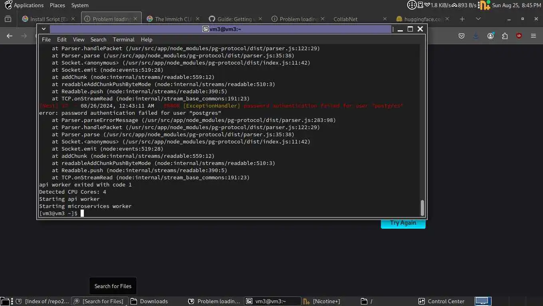Click the upload speed 893 B/s monitor
This screenshot has height=306, width=543.
click(464, 5)
